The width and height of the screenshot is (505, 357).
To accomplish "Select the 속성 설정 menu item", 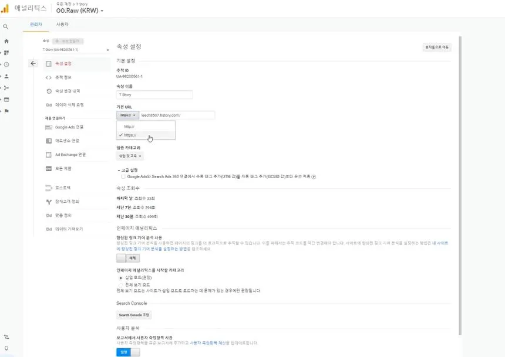I will pyautogui.click(x=77, y=64).
